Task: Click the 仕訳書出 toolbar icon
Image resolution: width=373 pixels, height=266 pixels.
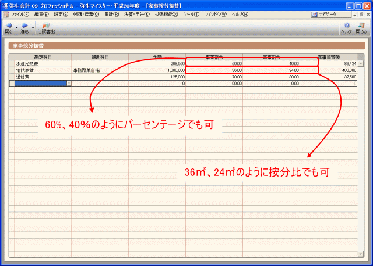Action: pos(45,27)
